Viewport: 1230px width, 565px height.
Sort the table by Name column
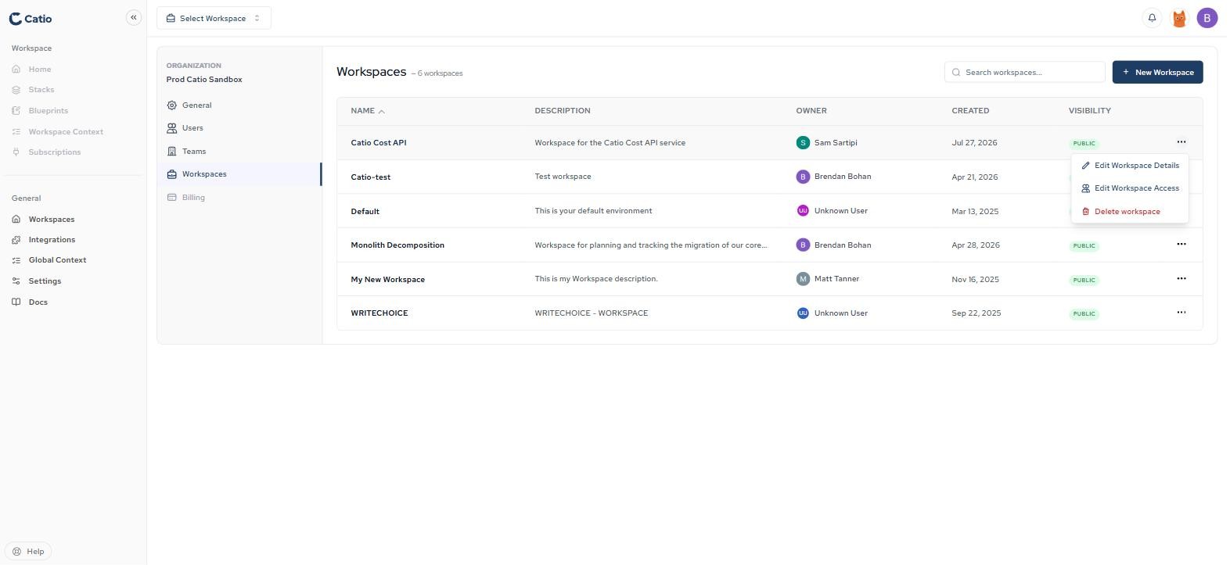(x=368, y=111)
